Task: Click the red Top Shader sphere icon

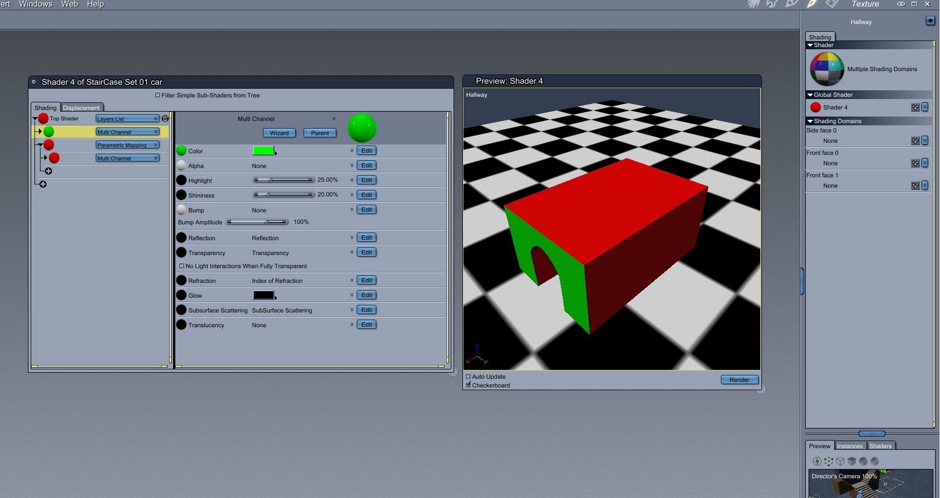Action: point(43,118)
